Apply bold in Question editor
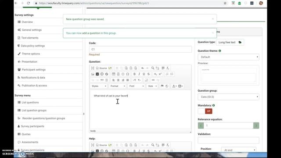Screen dimensions: 281x158 [x=134, y=74]
